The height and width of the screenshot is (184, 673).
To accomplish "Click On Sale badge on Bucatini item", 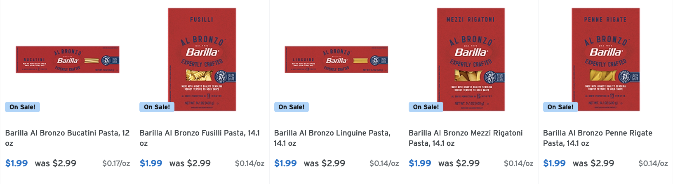I will [22, 107].
